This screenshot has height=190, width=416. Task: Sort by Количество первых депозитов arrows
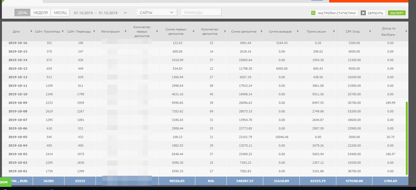click(x=157, y=31)
